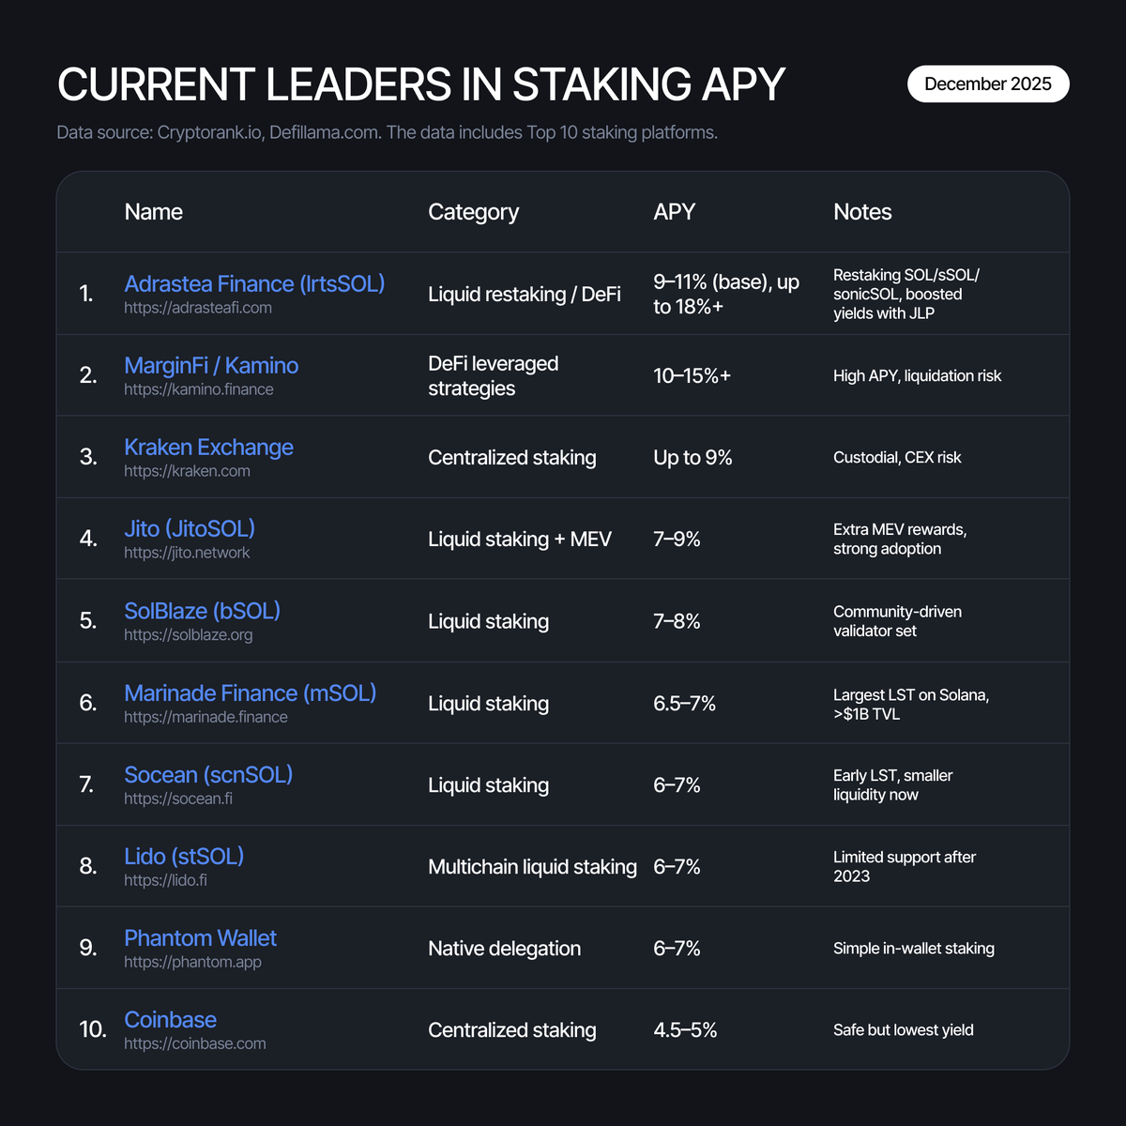Click the https://coinbase.com URL
The image size is (1126, 1126).
click(194, 1043)
